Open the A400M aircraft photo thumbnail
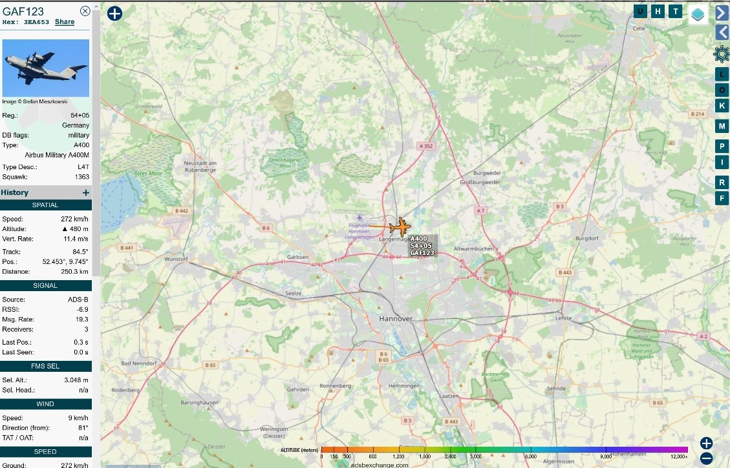This screenshot has width=730, height=468. click(46, 68)
